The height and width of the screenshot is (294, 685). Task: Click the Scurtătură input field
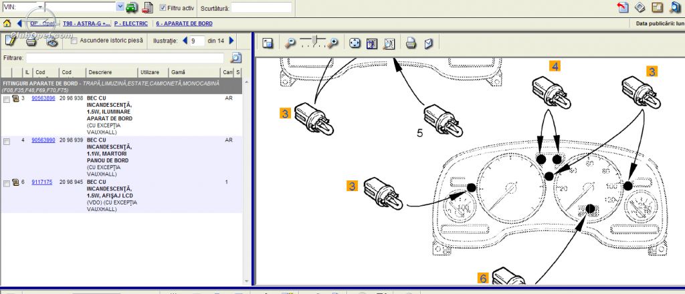[x=262, y=7]
